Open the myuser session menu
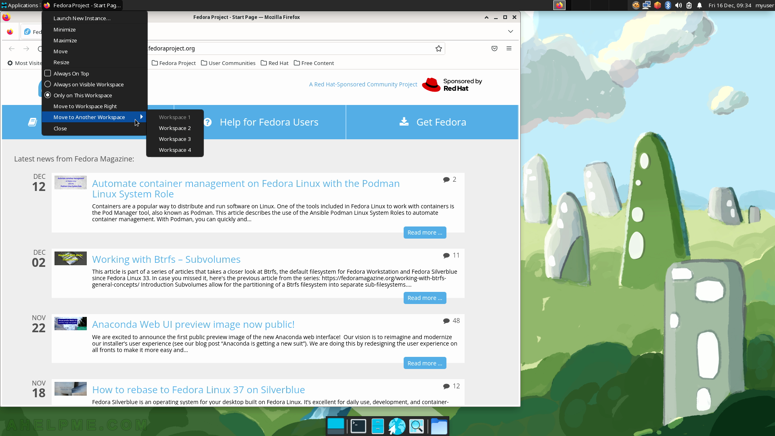The image size is (775, 436). (765, 5)
